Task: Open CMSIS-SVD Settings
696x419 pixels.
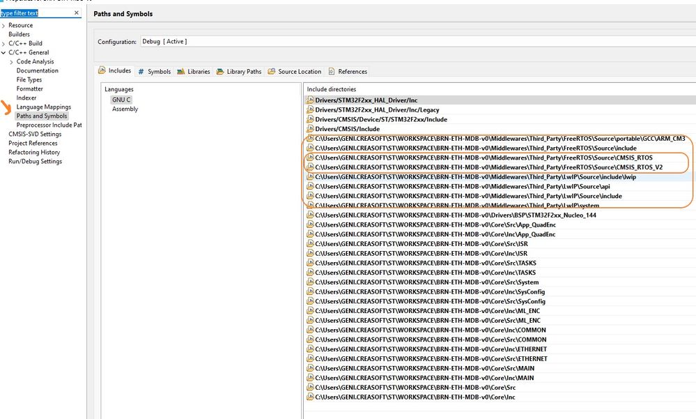Action: [x=35, y=134]
